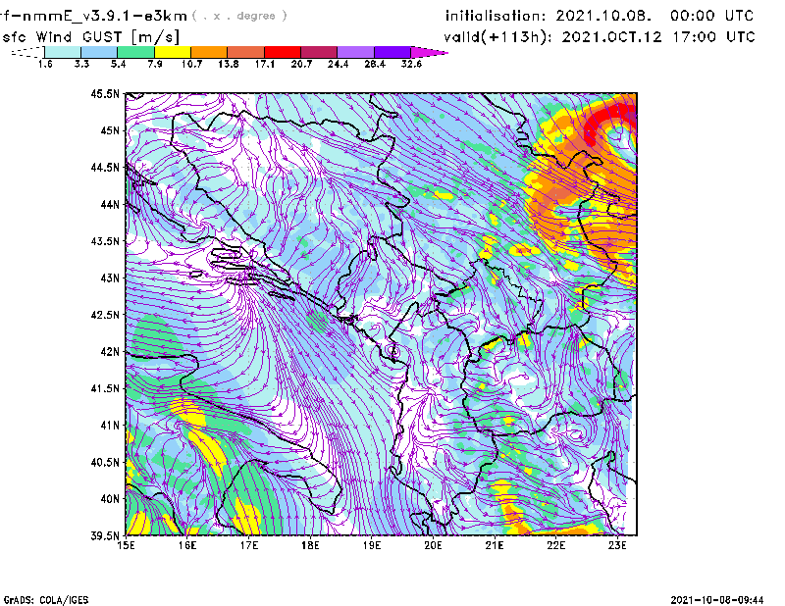The image size is (785, 606).
Task: Click the legend value 17.1
Action: click(265, 64)
